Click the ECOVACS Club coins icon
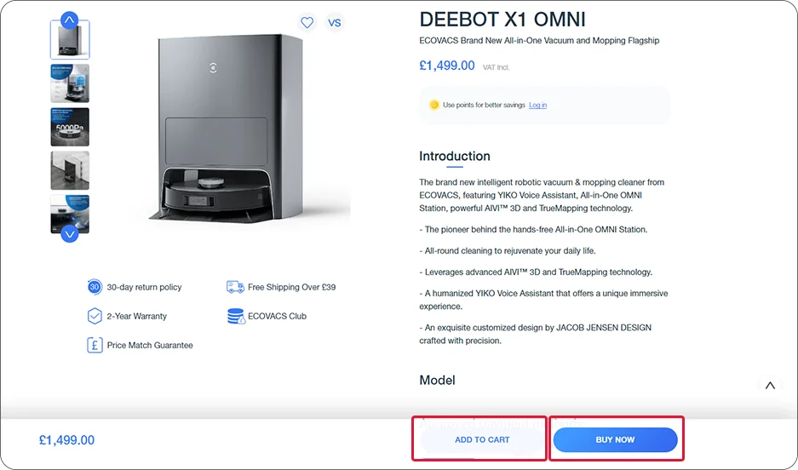 [x=236, y=316]
